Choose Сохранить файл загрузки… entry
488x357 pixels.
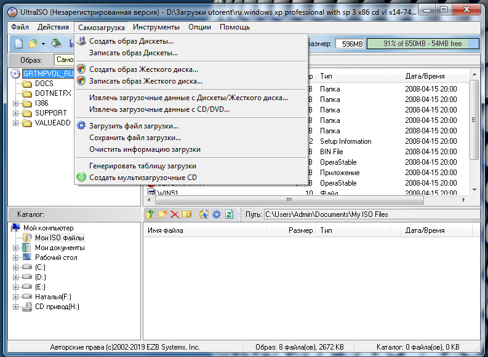click(191, 138)
